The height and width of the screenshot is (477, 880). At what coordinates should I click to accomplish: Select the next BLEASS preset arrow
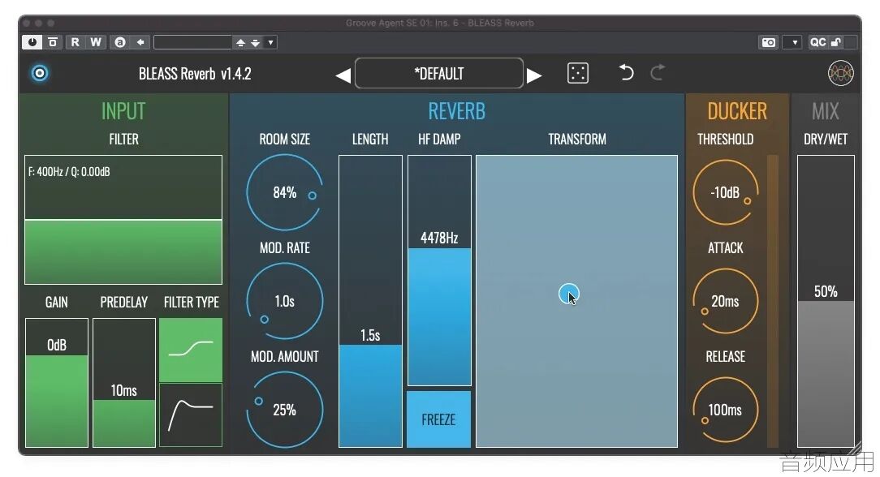coord(534,75)
